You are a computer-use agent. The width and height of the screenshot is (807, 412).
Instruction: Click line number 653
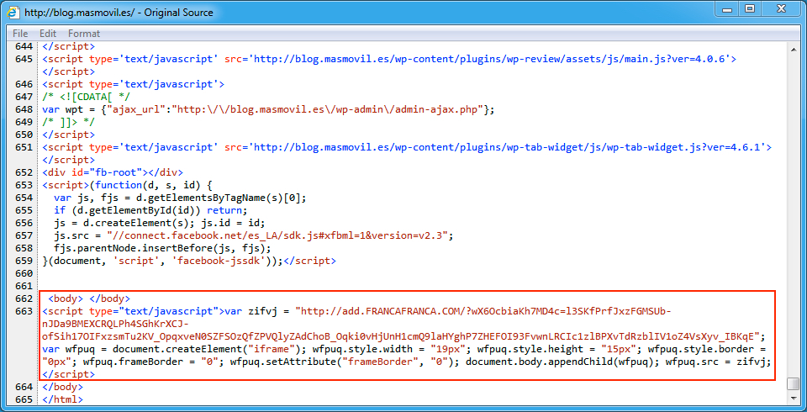(x=24, y=185)
